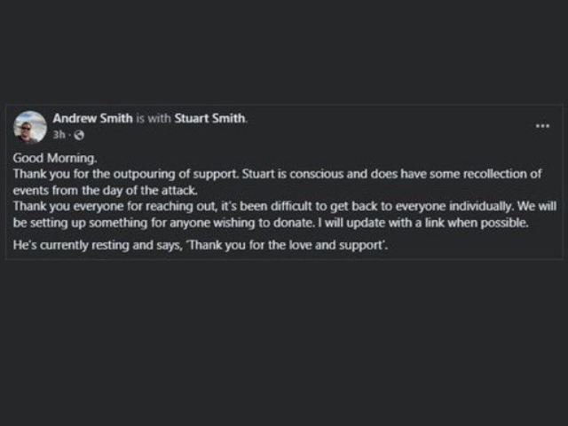Image resolution: width=568 pixels, height=426 pixels.
Task: Click the word 'donate' in the post
Action: 294,223
